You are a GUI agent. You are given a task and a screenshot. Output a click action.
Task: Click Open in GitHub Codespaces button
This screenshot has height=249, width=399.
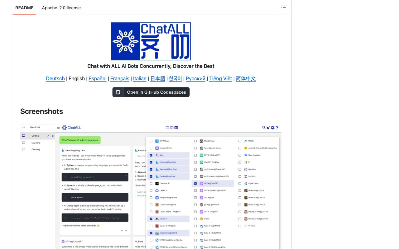coord(151,92)
